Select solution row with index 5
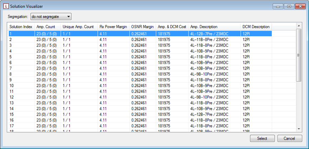Screen dimensions: 309x149 point(140,57)
